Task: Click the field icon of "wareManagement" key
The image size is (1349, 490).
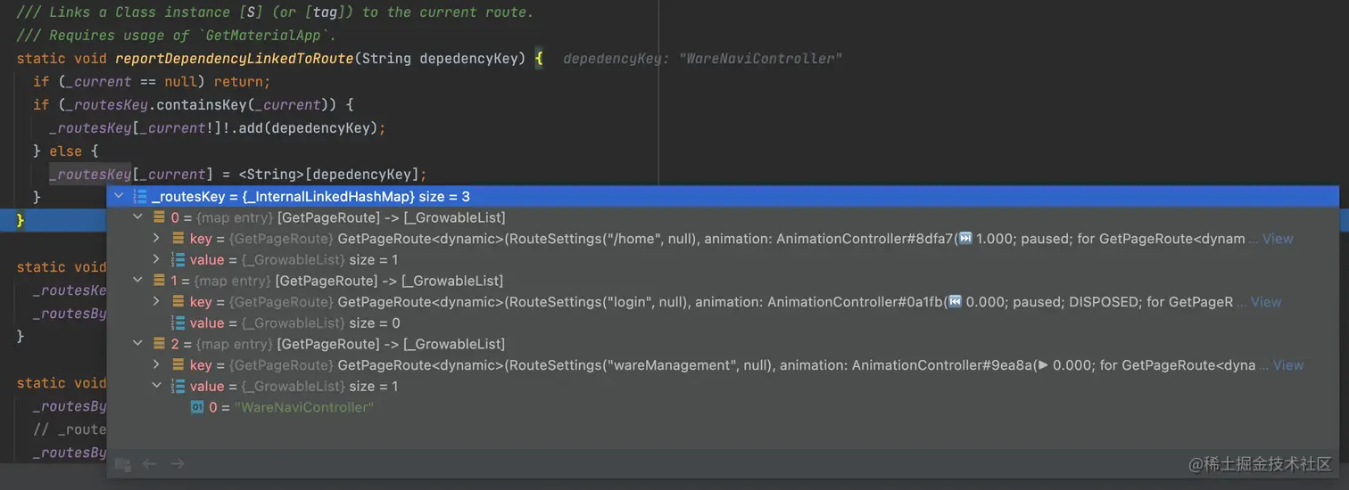Action: tap(177, 365)
